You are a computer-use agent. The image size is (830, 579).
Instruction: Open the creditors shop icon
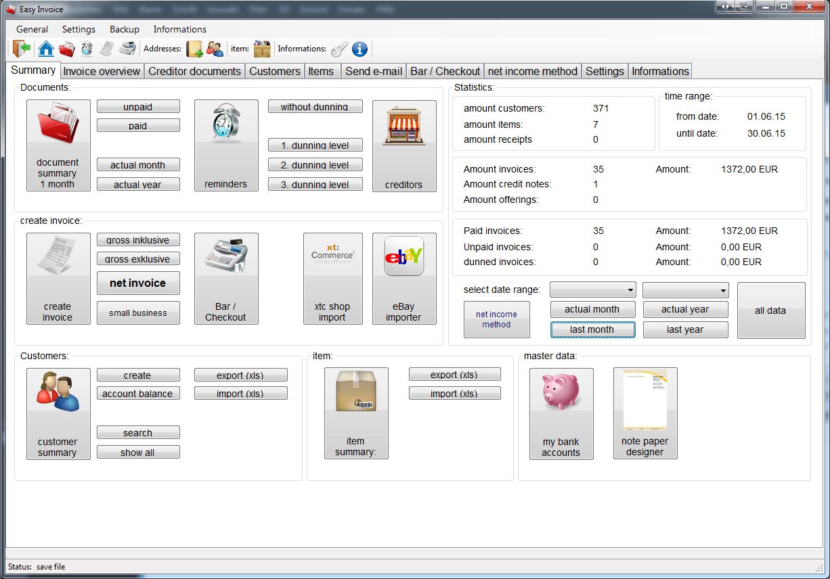pyautogui.click(x=404, y=145)
